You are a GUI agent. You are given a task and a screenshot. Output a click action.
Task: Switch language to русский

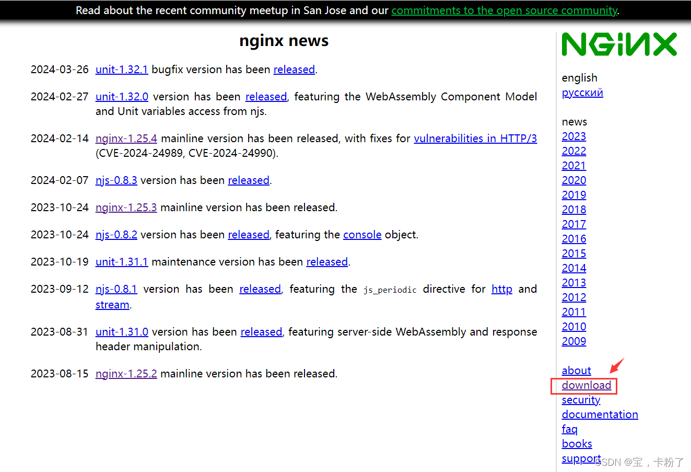tap(582, 93)
